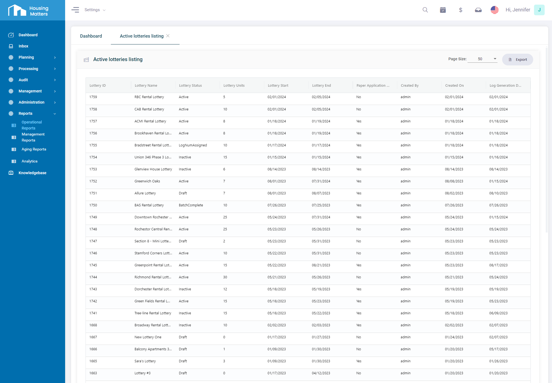Close the Active lotteries listing tab
The image size is (552, 383).
point(168,36)
